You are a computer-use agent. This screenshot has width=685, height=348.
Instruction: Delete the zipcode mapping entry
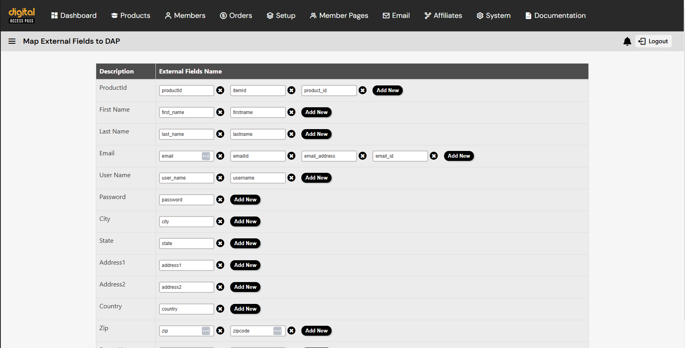point(291,331)
